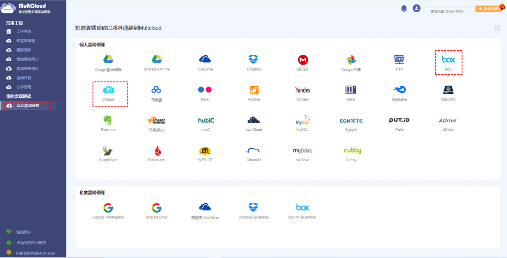Open the user account avatar menu
The width and height of the screenshot is (507, 258).
coord(417,8)
